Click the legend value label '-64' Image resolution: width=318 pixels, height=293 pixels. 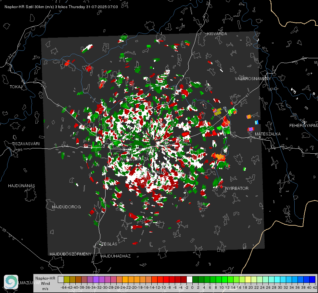pos(63,287)
